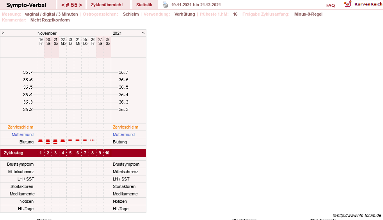Click Zyklustag number 10
Screen dimensions: 383x220
107,153
